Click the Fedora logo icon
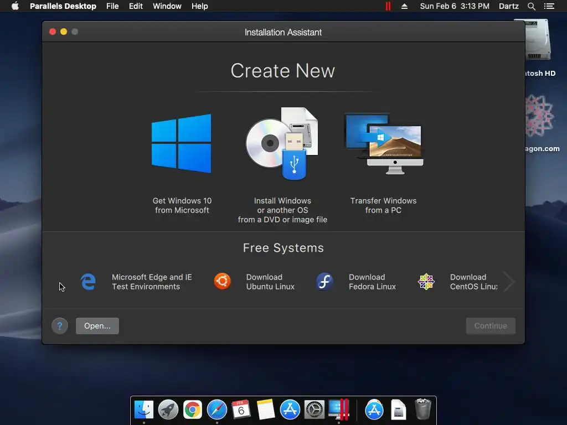The height and width of the screenshot is (425, 567). 324,282
